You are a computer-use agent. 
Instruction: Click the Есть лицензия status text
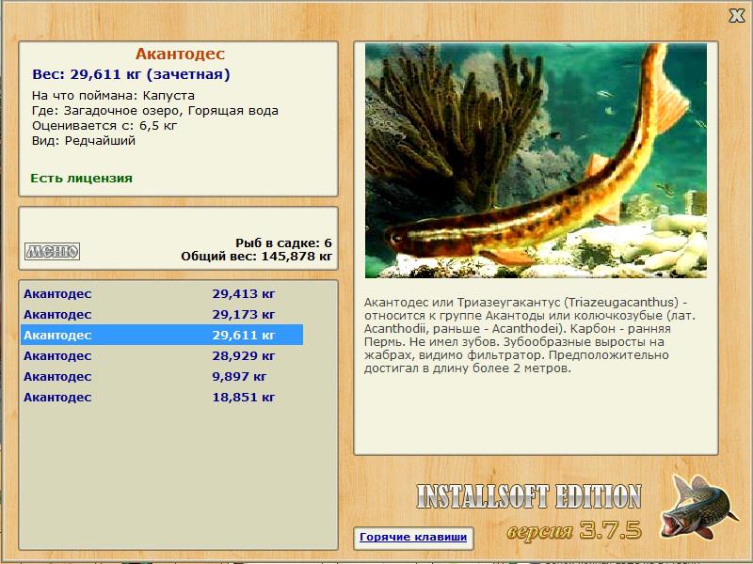81,179
